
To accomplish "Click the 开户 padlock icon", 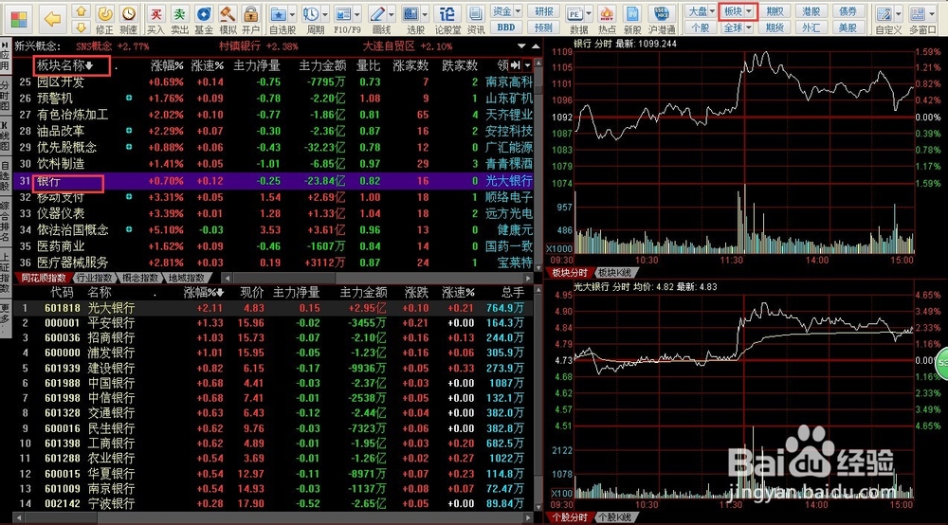I will 250,13.
